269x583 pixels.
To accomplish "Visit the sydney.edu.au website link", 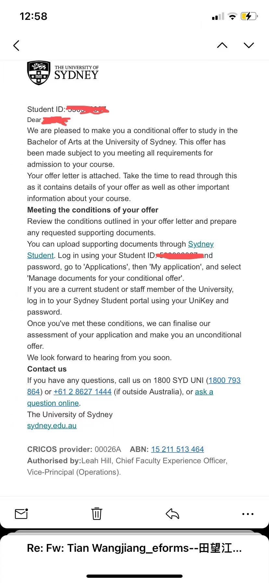I will click(52, 426).
